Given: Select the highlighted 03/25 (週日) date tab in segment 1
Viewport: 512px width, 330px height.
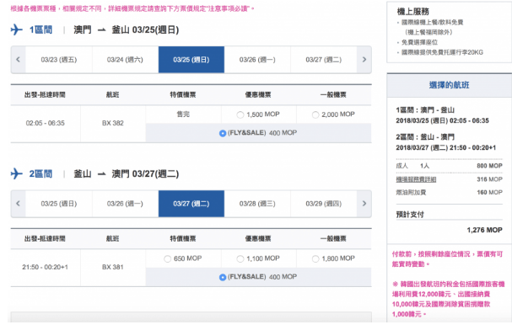Looking at the screenshot, I should pyautogui.click(x=191, y=60).
